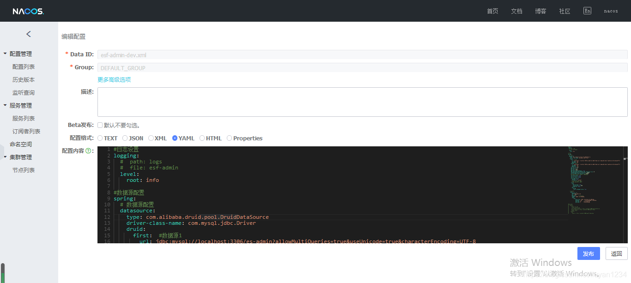
Task: Collapse the 服务管理 menu group
Action: coord(20,105)
